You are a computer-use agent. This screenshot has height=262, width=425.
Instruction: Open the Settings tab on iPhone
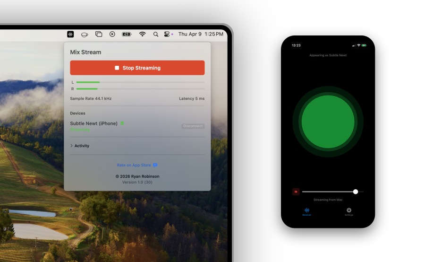[349, 211]
